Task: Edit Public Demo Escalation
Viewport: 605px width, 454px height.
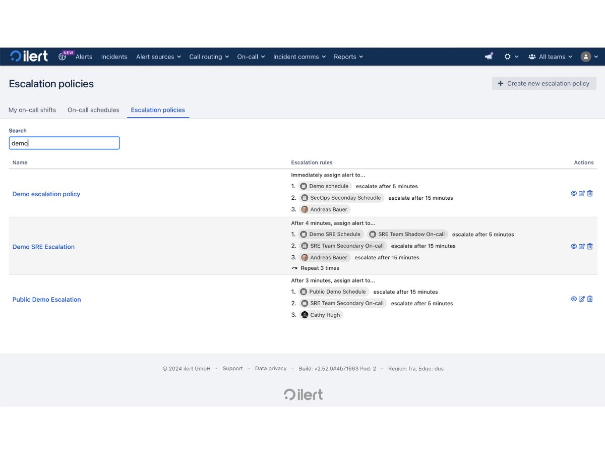Action: 582,299
